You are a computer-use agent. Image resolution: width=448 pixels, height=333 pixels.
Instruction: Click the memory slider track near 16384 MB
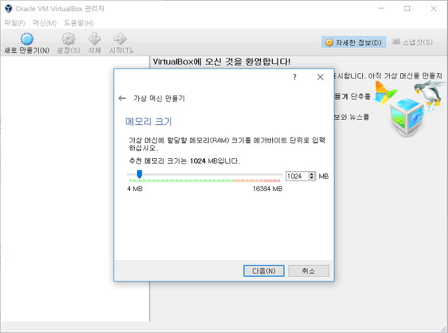(279, 174)
